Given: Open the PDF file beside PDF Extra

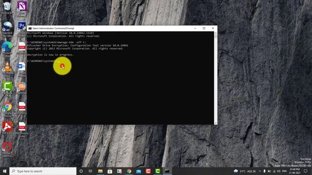Looking at the screenshot, I should click(22, 129).
